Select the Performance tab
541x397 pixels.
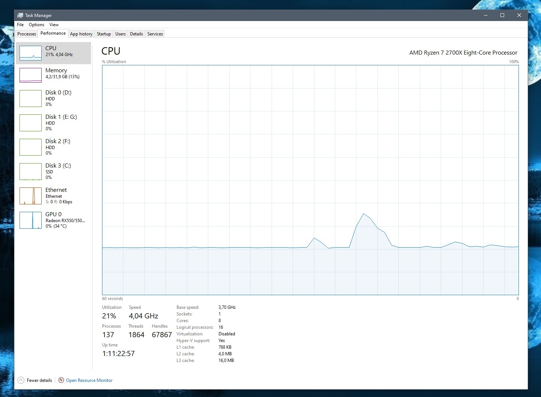(53, 33)
